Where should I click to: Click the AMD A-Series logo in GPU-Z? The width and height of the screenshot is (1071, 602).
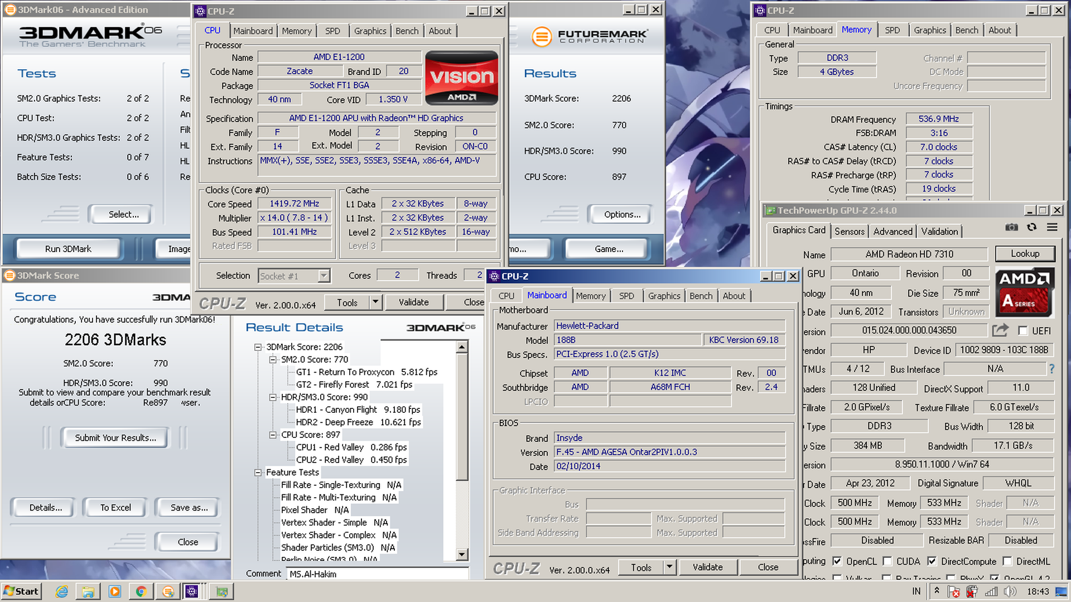pyautogui.click(x=1025, y=292)
